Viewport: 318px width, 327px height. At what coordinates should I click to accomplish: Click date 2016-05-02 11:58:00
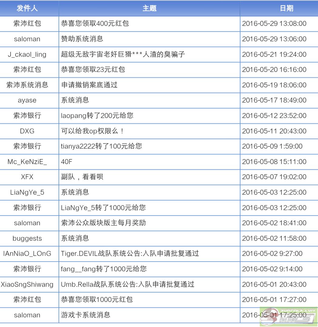pos(274,239)
